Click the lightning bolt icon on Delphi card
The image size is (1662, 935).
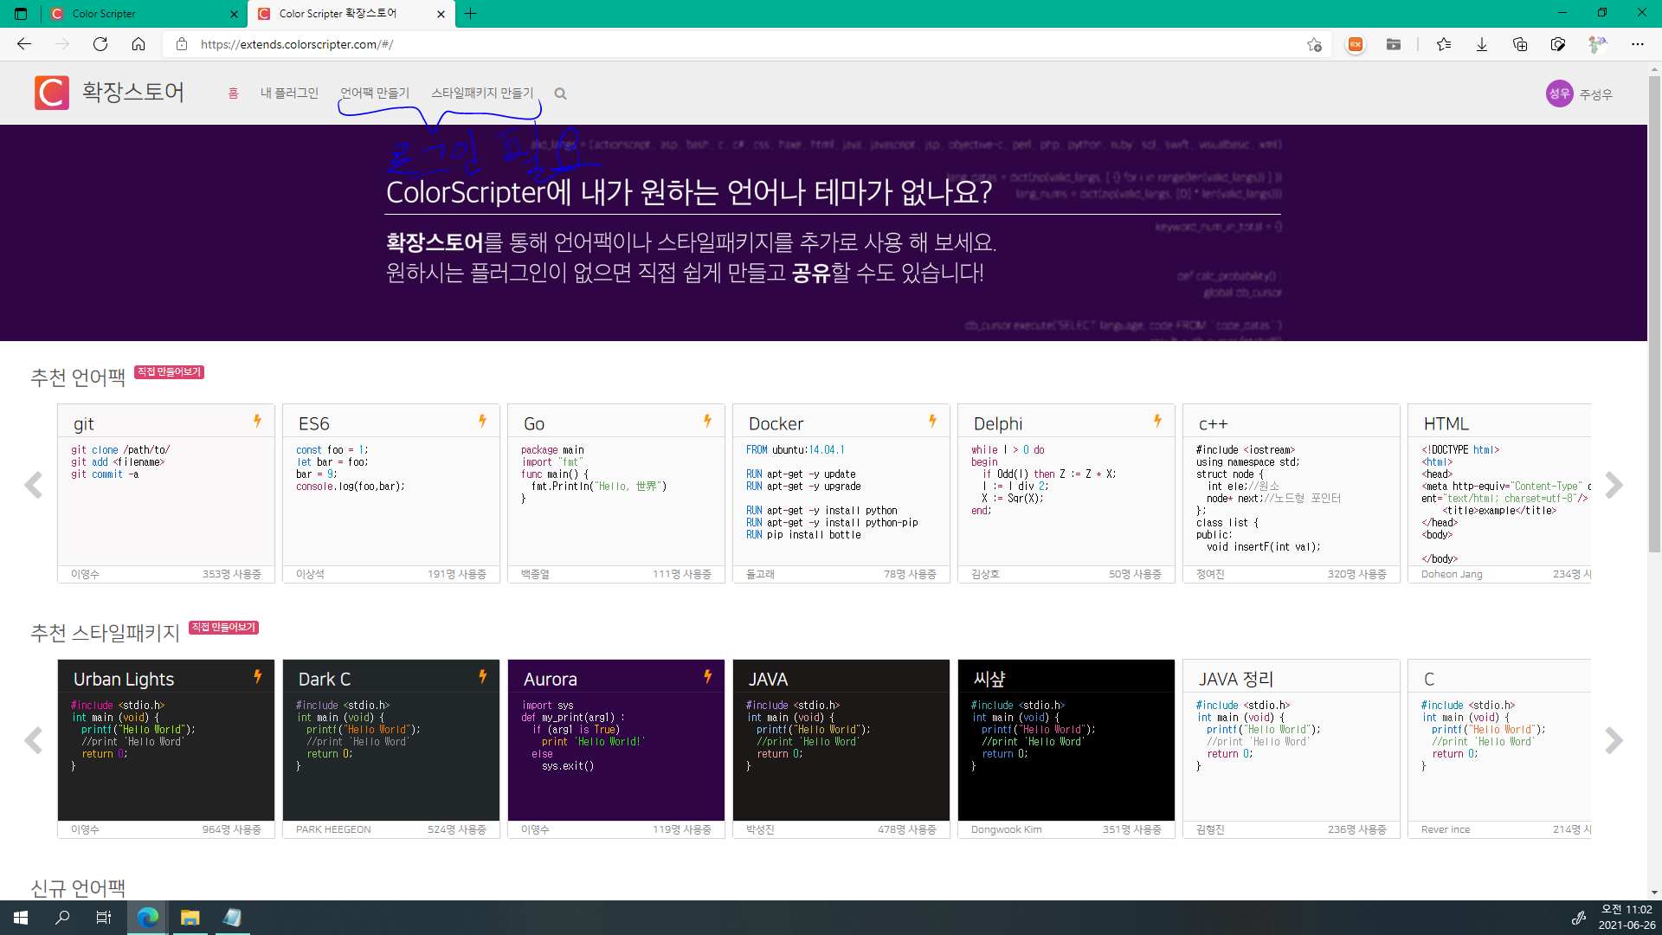(x=1157, y=421)
